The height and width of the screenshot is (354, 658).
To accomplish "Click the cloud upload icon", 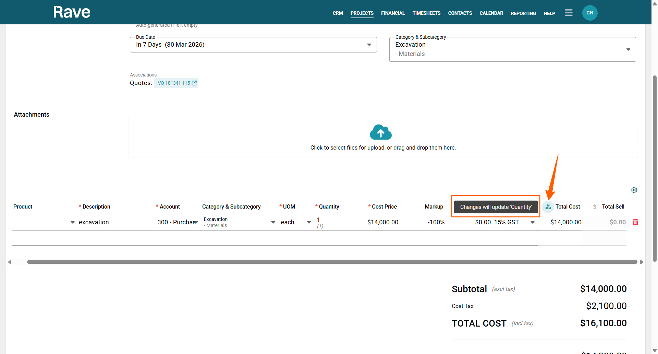I will pyautogui.click(x=380, y=132).
